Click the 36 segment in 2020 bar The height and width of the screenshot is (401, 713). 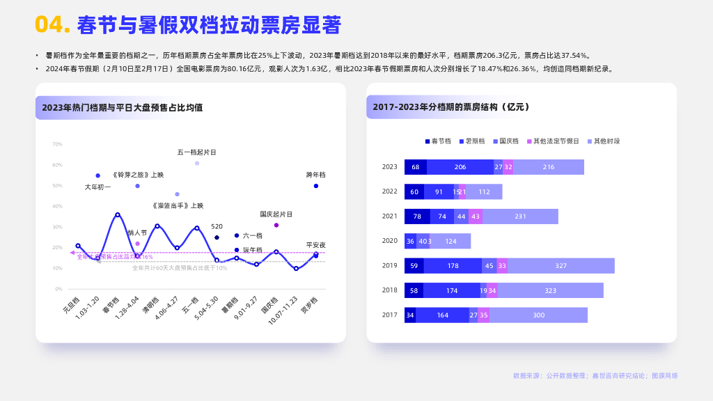411,241
